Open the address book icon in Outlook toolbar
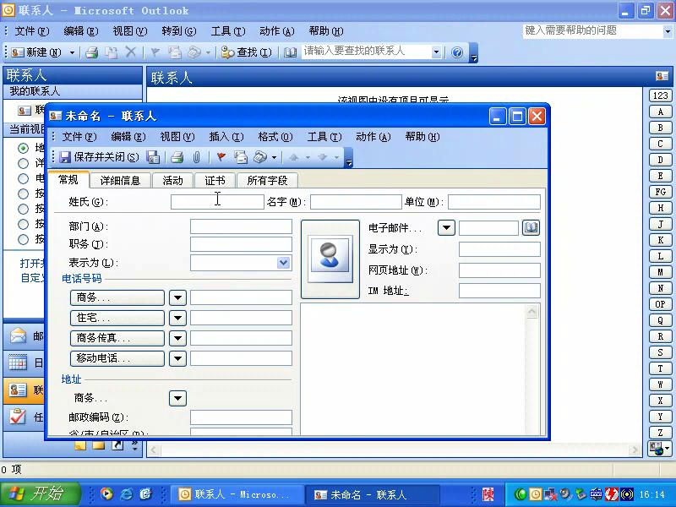Image resolution: width=676 pixels, height=507 pixels. [290, 52]
